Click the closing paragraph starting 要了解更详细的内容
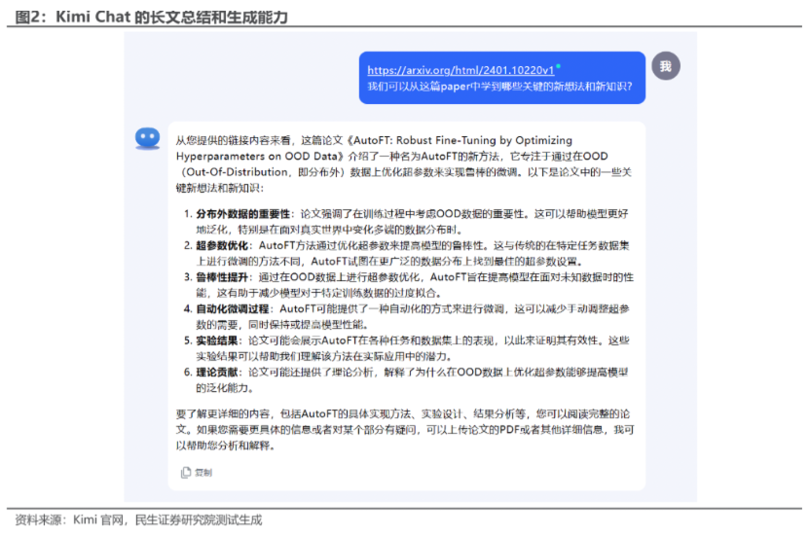The image size is (810, 537). coord(404,430)
